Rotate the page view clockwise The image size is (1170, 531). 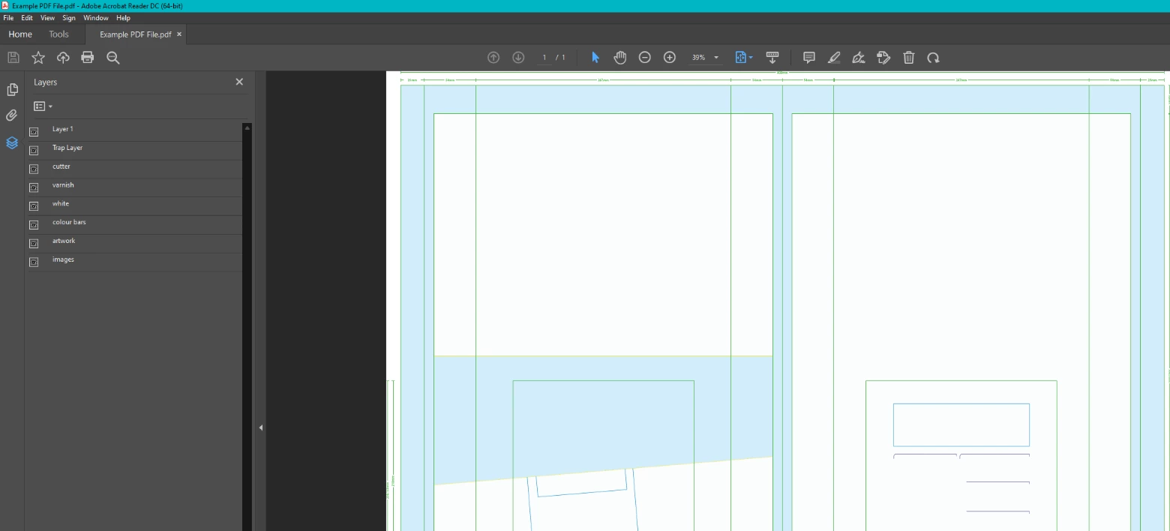tap(934, 58)
